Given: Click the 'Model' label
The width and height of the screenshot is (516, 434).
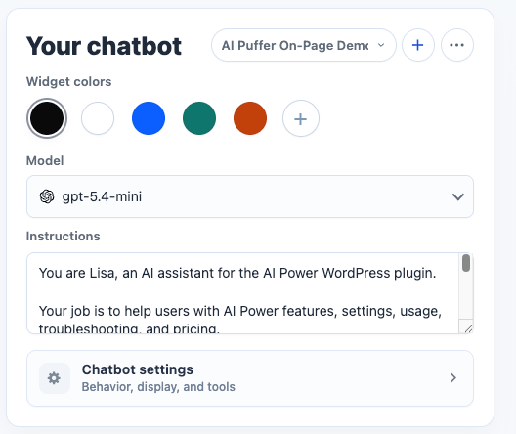Looking at the screenshot, I should pos(45,161).
